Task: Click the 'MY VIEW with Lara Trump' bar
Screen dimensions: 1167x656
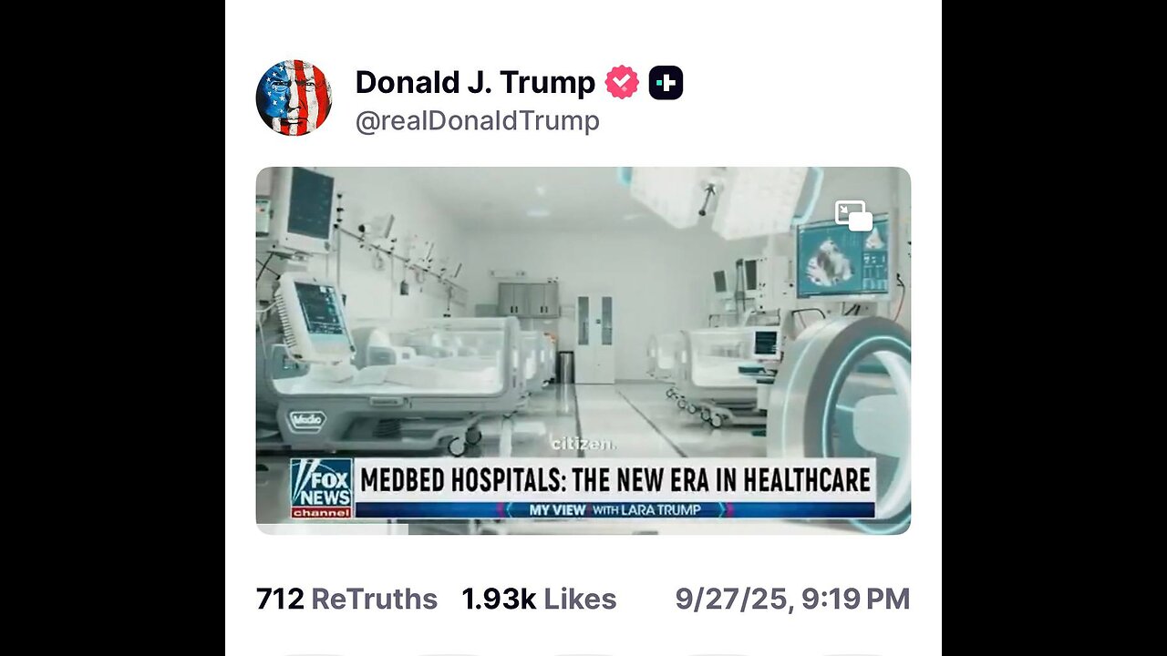Action: 615,509
